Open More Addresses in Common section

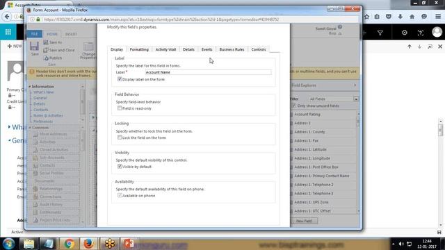click(x=53, y=134)
